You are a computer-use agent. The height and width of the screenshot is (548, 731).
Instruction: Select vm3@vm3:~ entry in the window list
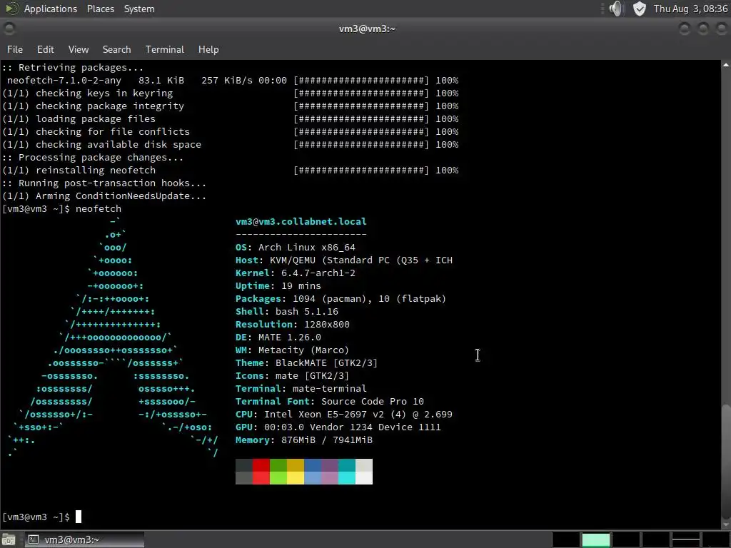click(x=84, y=539)
